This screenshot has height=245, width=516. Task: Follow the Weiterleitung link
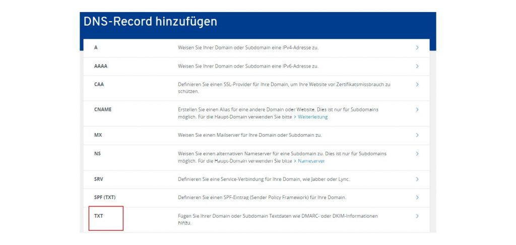tap(312, 117)
